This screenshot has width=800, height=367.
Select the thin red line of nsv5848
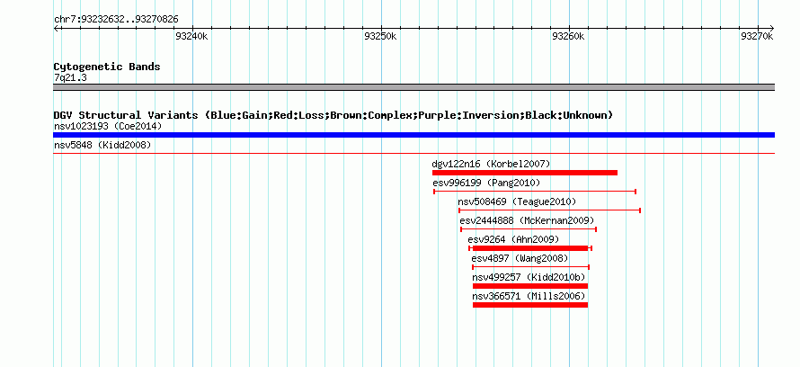413,153
